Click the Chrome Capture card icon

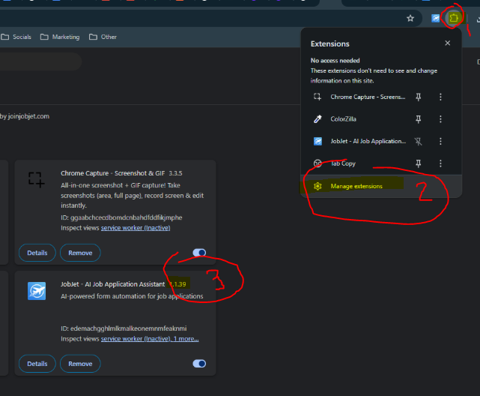[37, 179]
